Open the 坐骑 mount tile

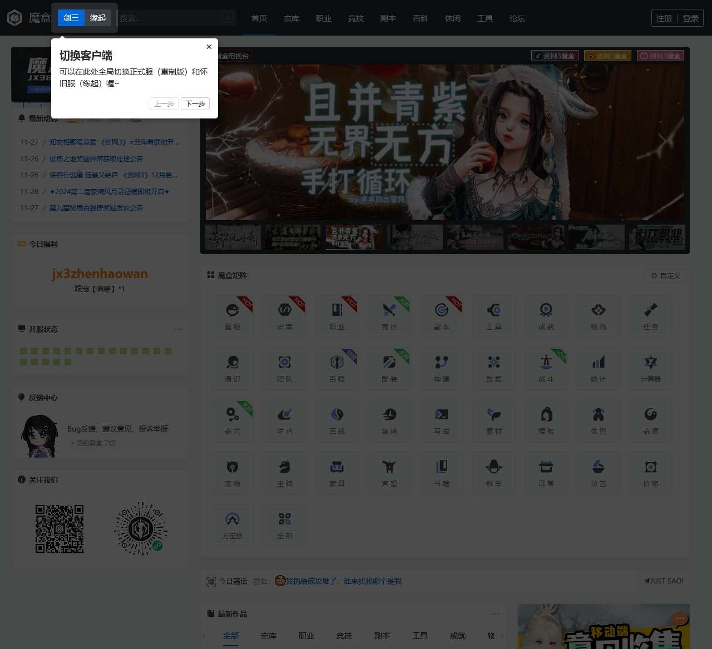pos(285,472)
